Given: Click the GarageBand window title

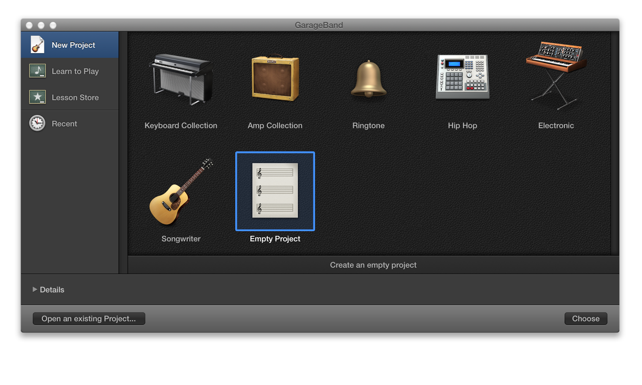Looking at the screenshot, I should pyautogui.click(x=319, y=25).
